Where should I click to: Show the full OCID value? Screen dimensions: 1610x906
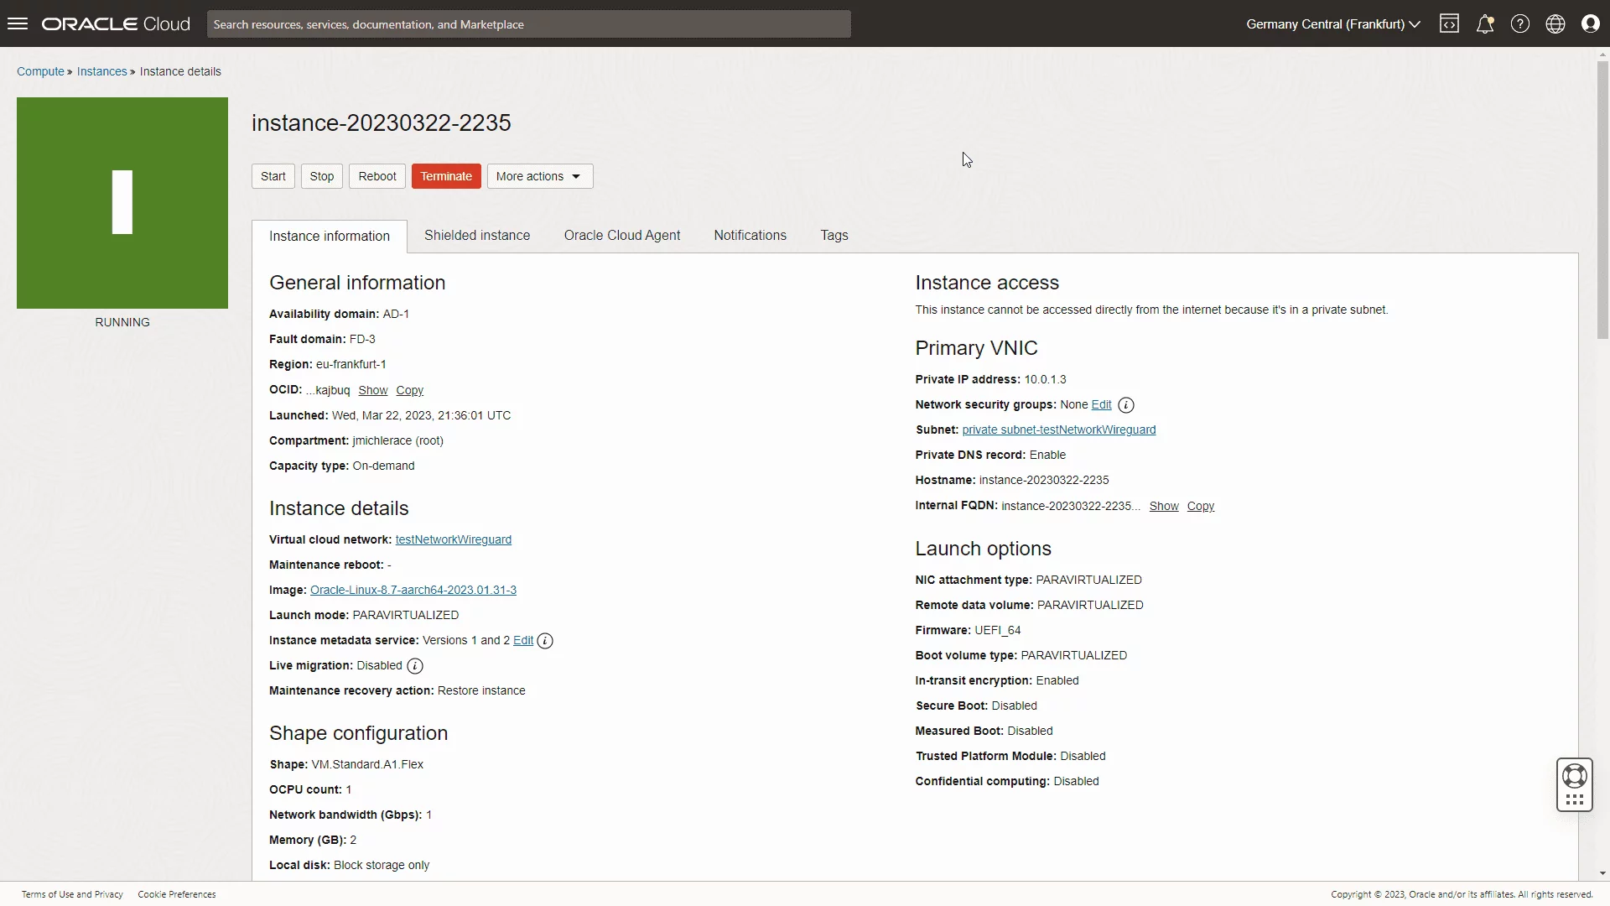point(373,390)
